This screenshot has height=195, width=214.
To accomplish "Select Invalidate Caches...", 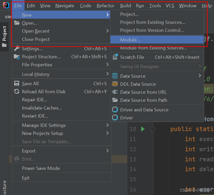I will (x=61, y=108).
